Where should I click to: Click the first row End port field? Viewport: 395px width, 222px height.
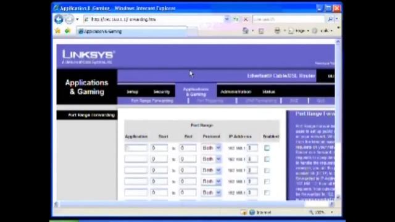click(x=188, y=148)
